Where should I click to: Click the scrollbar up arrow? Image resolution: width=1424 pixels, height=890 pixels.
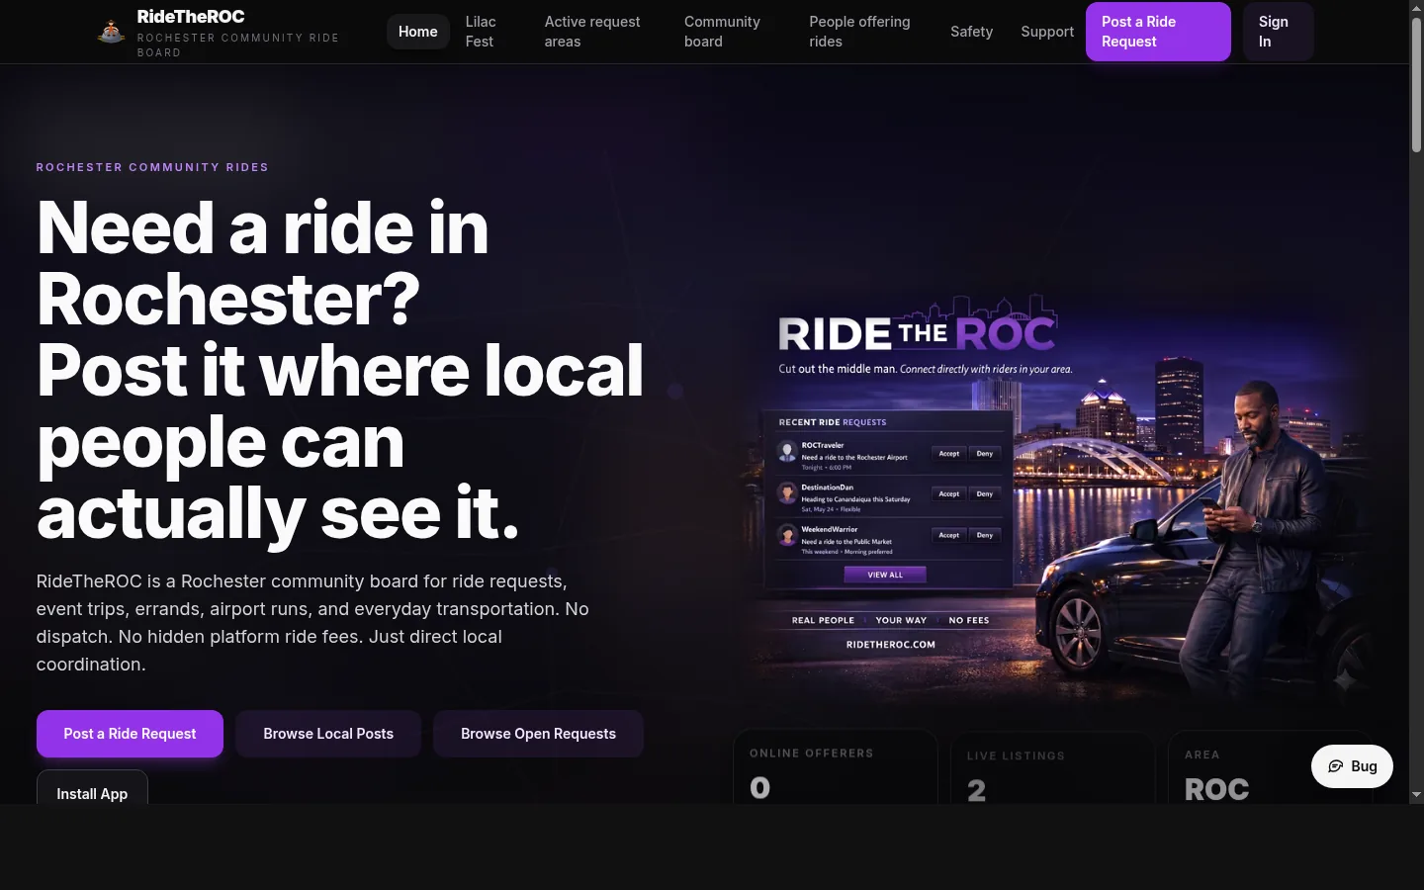1416,7
